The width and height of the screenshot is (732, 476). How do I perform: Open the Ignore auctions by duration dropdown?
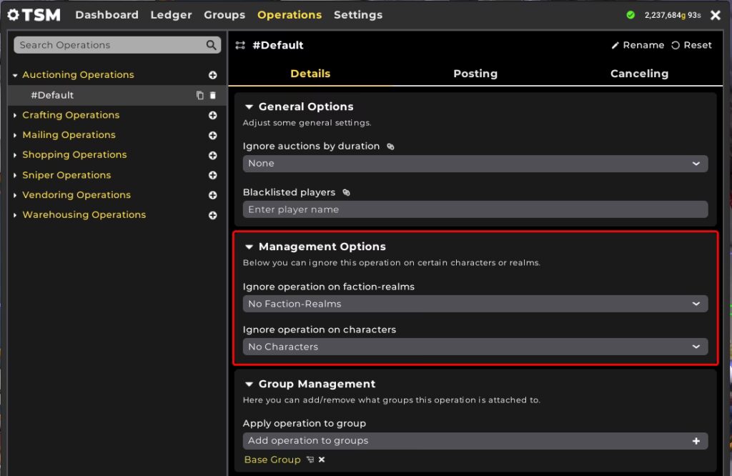click(x=475, y=164)
